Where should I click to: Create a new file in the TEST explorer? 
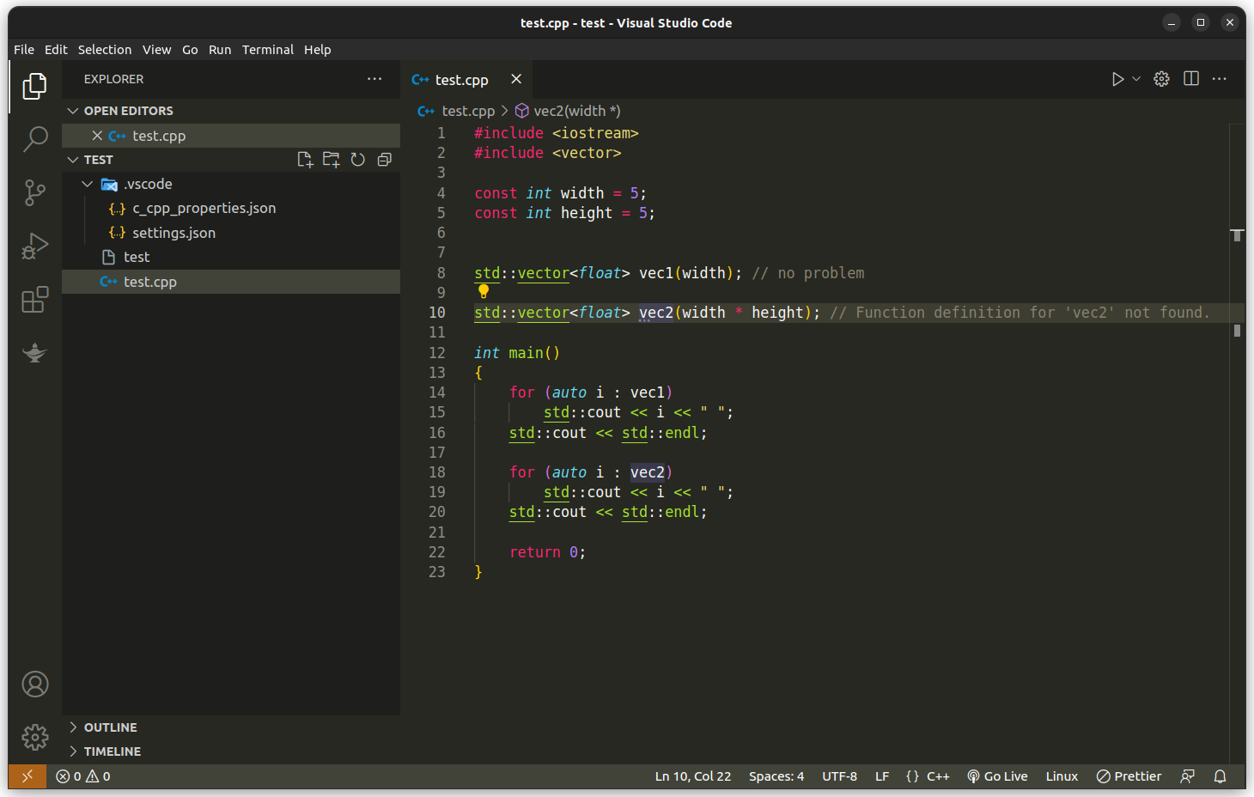pos(305,159)
